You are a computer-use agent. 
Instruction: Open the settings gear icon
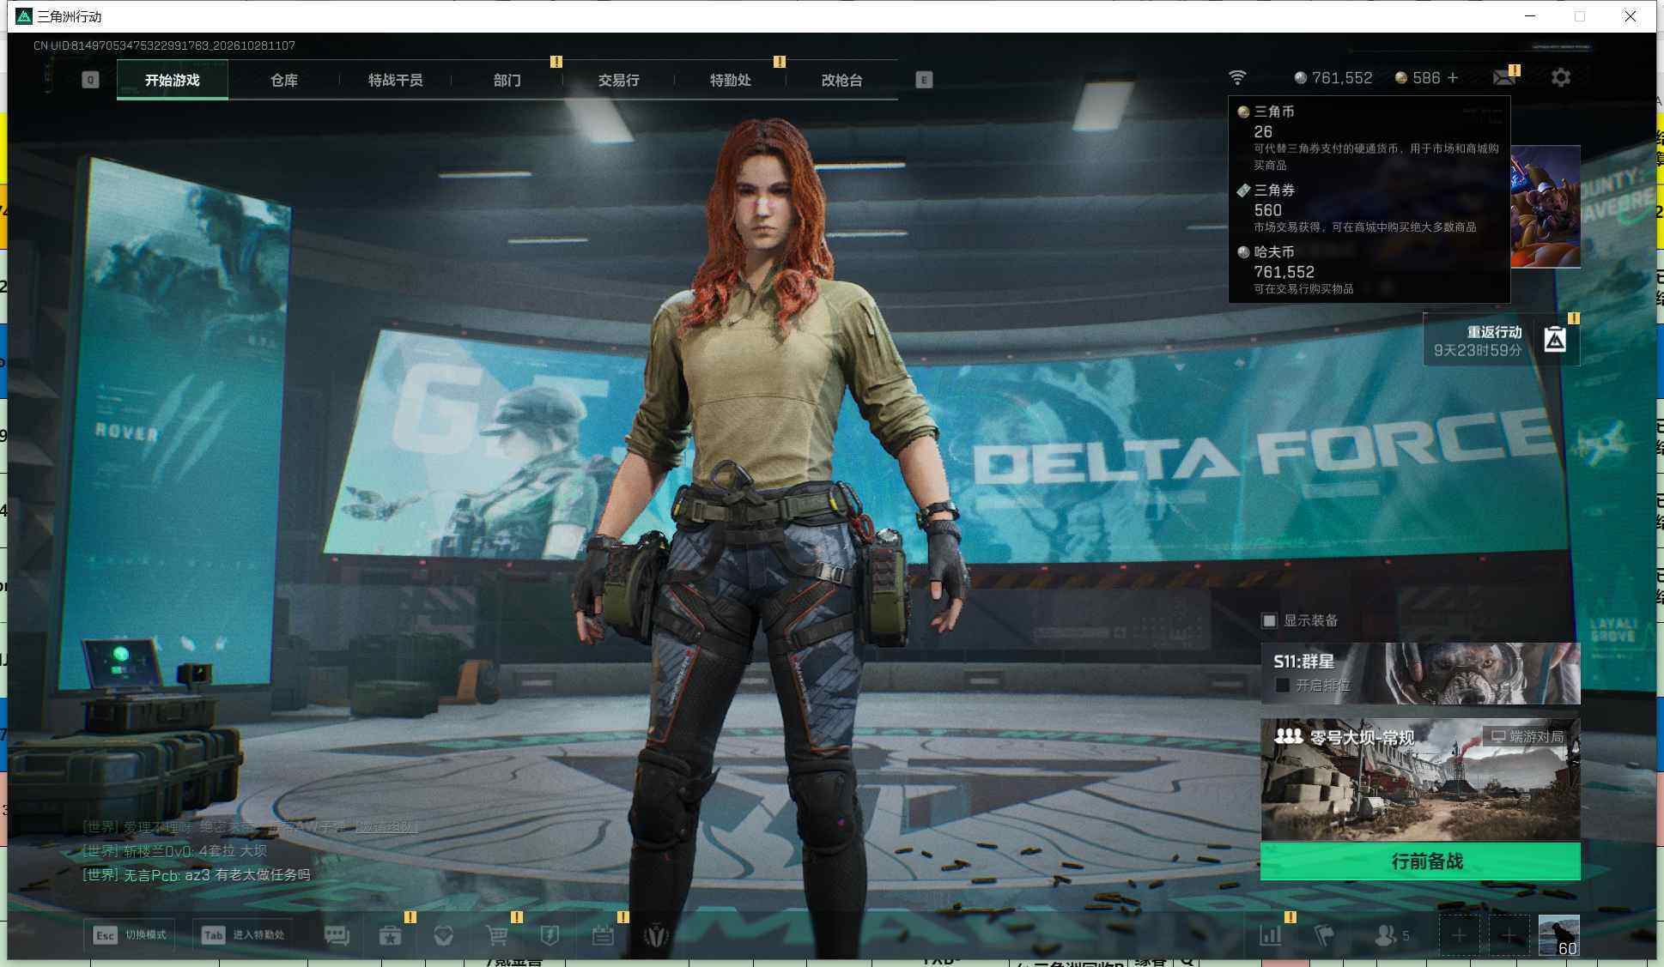(1561, 77)
